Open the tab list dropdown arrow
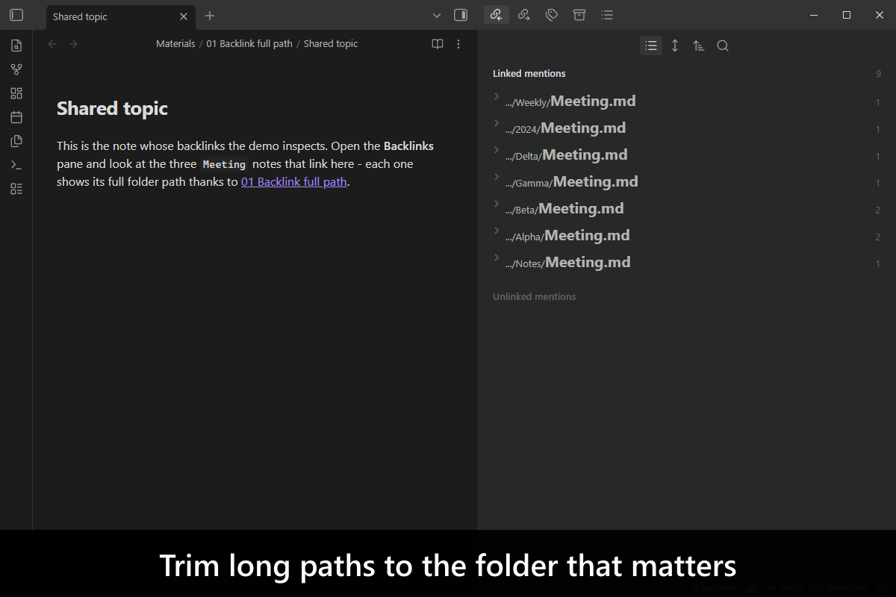Screen dimensions: 896x597 (437, 15)
